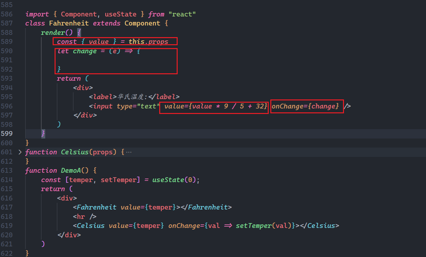Click line number 586 in the gutter
Screen dimensions: 426x257
point(7,14)
